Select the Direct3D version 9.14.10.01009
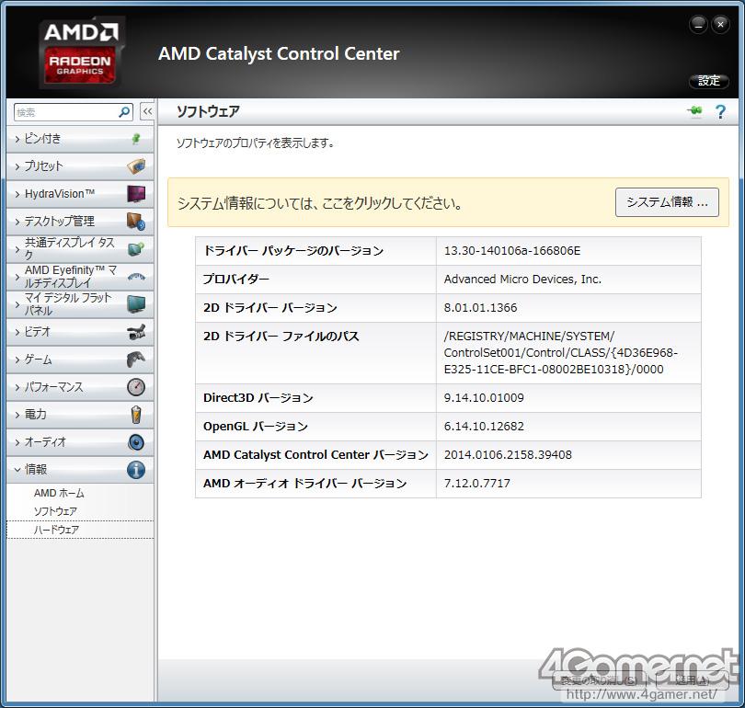The image size is (745, 708). (484, 398)
